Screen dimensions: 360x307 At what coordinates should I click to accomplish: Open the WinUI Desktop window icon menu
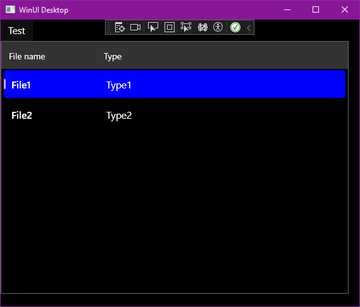click(10, 9)
